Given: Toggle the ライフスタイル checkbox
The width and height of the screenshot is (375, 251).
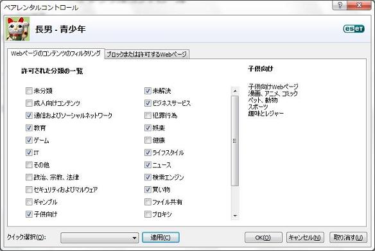Looking at the screenshot, I should click(148, 153).
